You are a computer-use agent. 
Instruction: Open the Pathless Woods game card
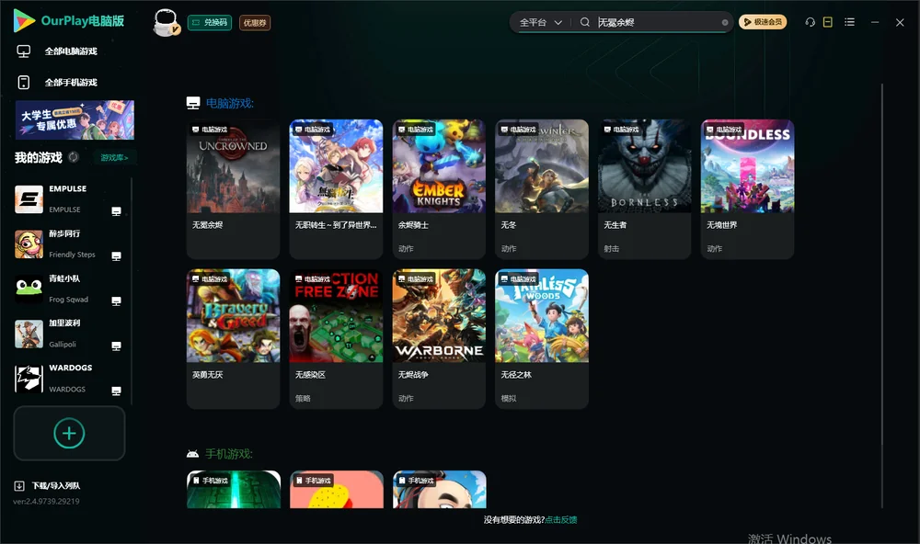542,339
